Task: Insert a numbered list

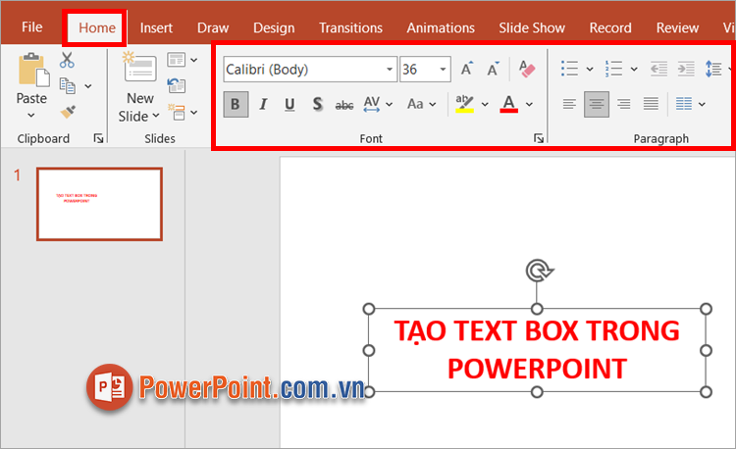Action: (613, 69)
